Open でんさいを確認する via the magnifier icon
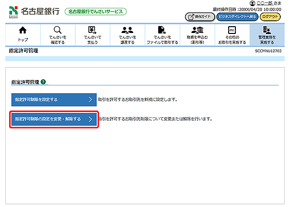The height and width of the screenshot is (207, 290). [57, 31]
